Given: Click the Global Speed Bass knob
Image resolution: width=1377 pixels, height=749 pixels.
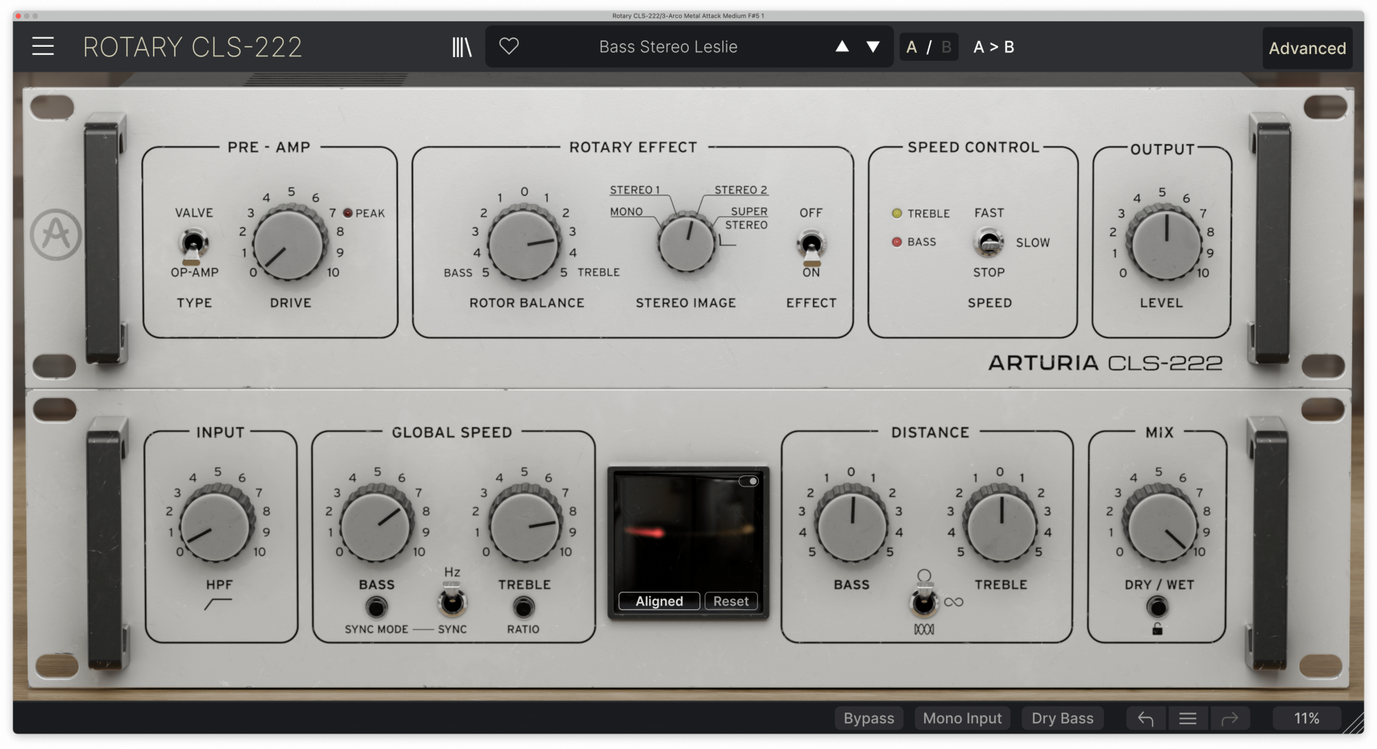Looking at the screenshot, I should [376, 525].
